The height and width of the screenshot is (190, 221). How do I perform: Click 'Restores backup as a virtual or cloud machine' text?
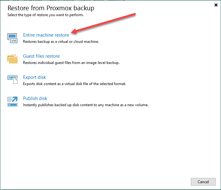(x=61, y=42)
